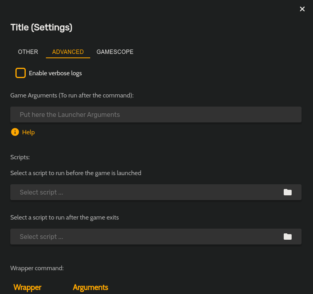This screenshot has height=294, width=313.
Task: Open the Help link text
Action: point(28,132)
